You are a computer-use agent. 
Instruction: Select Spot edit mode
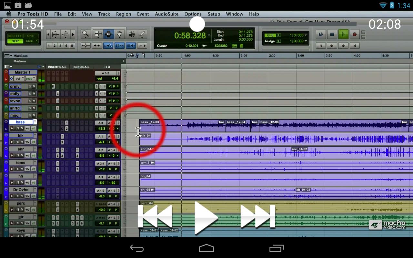click(31, 36)
